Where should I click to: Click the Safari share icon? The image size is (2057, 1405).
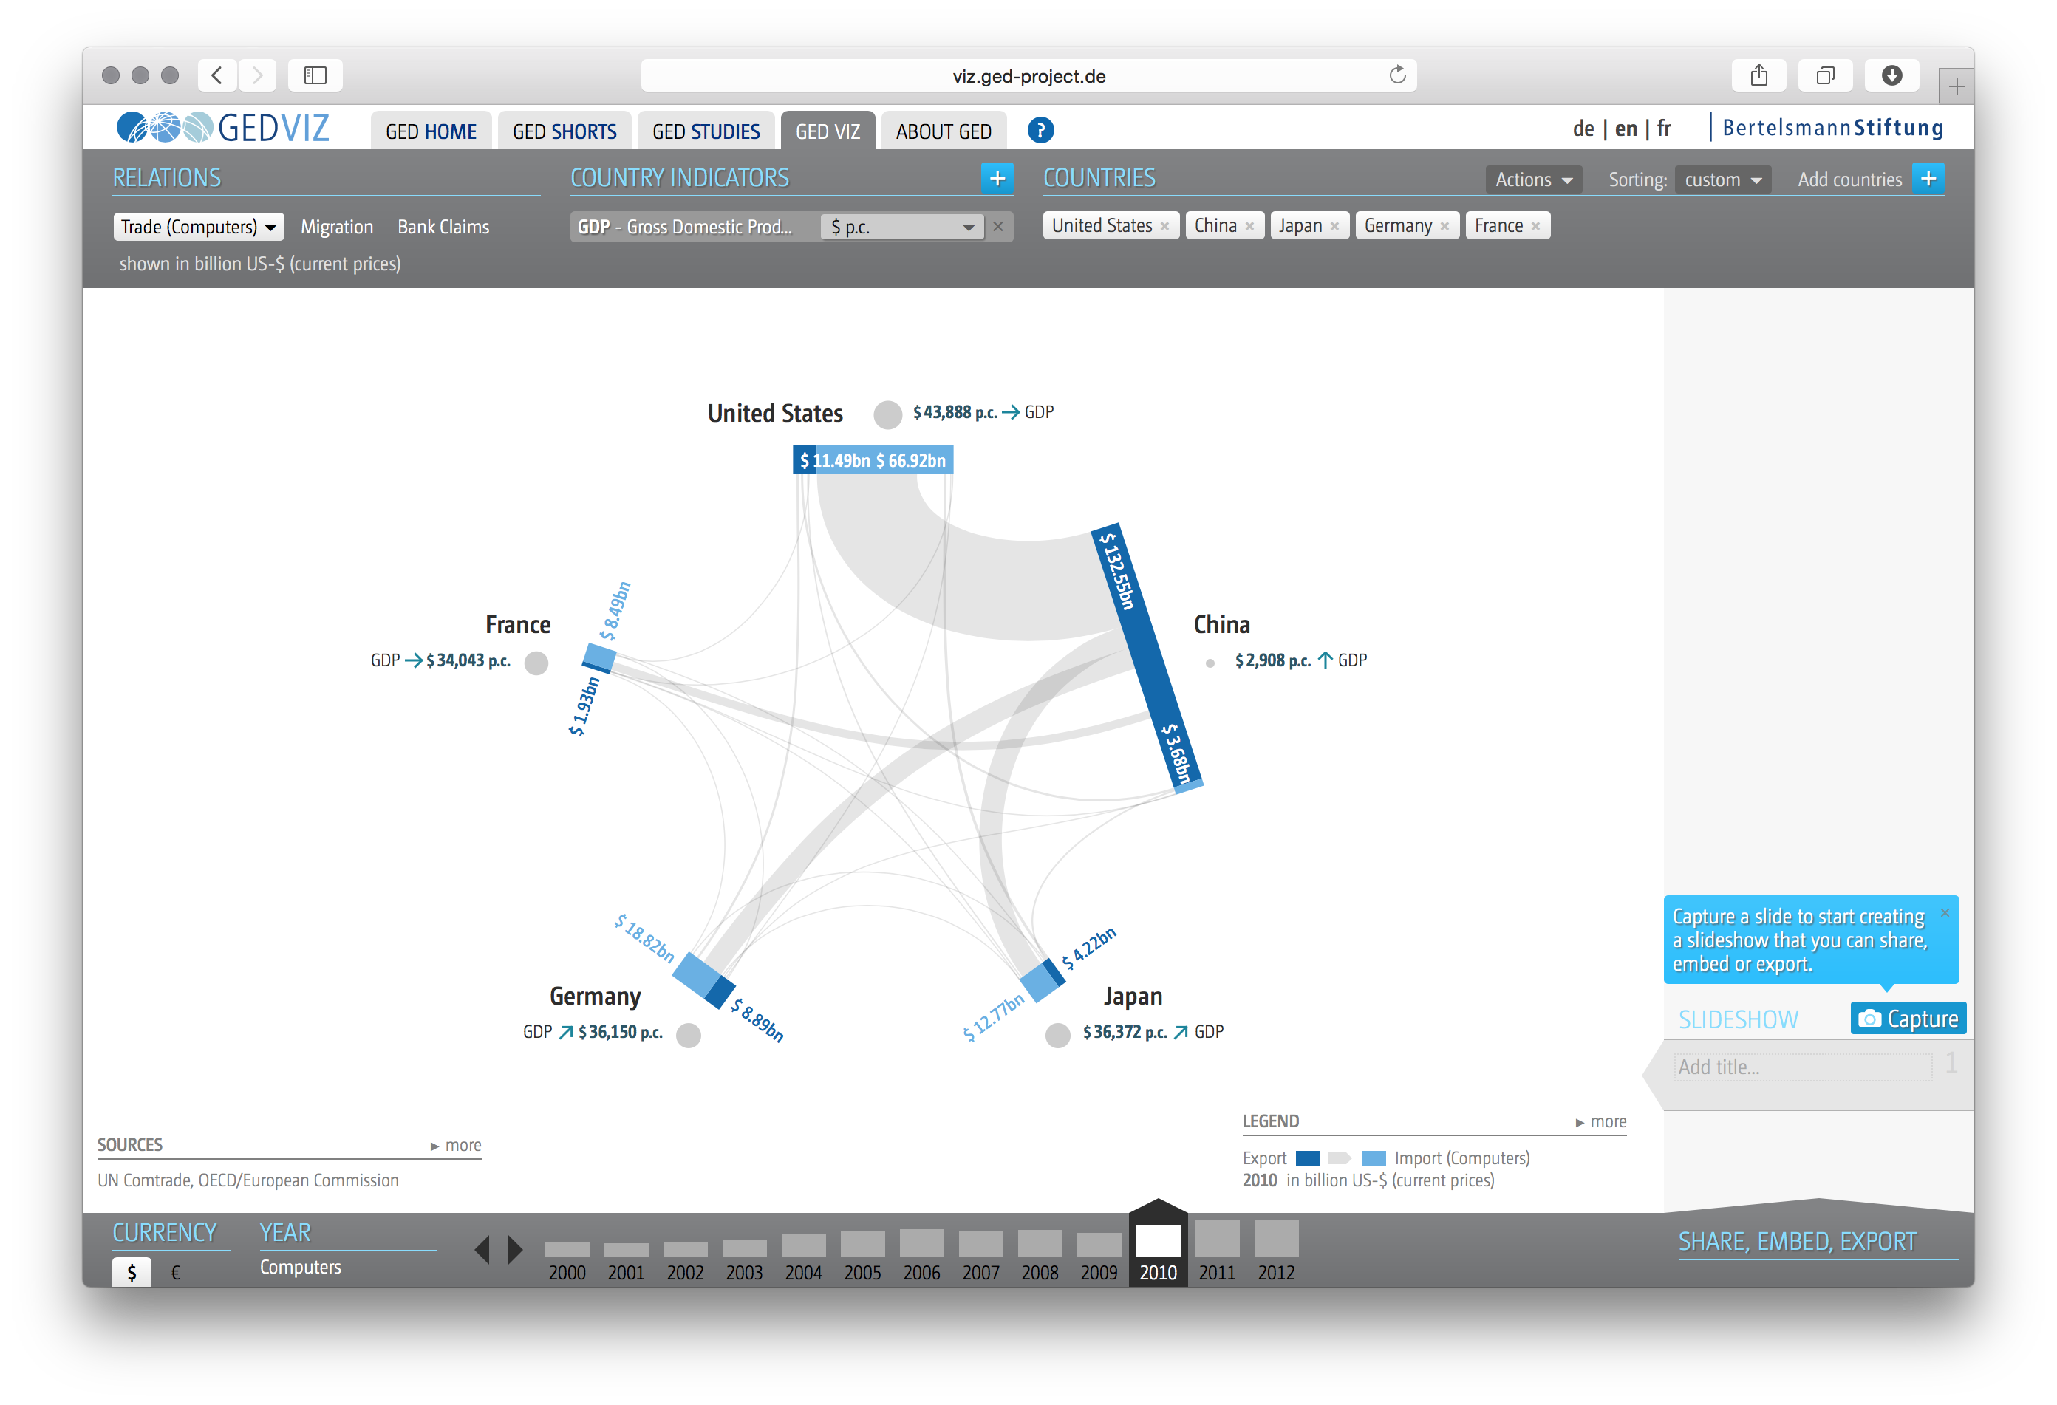pyautogui.click(x=1758, y=75)
